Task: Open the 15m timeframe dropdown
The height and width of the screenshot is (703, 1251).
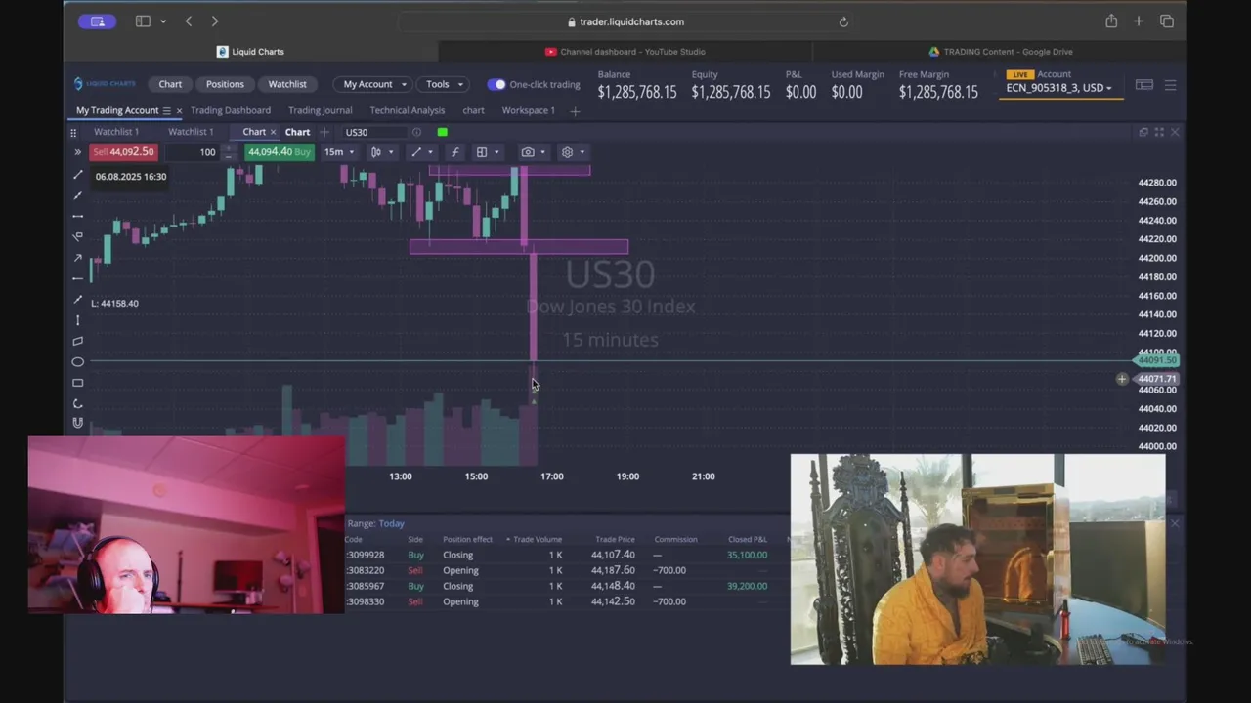Action: 339,152
